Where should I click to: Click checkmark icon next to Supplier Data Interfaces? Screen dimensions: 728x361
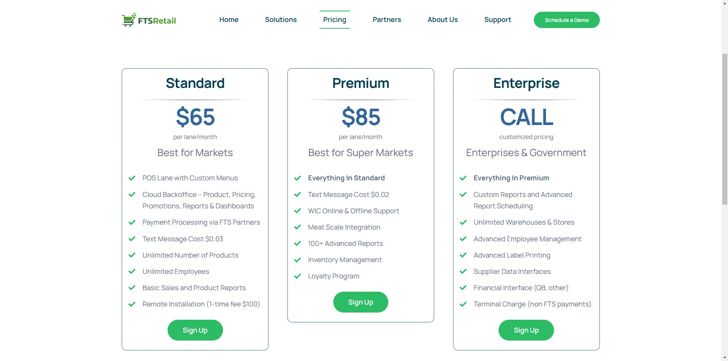coord(463,272)
